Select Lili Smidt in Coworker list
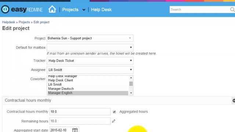The image size is (235, 132). click(x=88, y=84)
